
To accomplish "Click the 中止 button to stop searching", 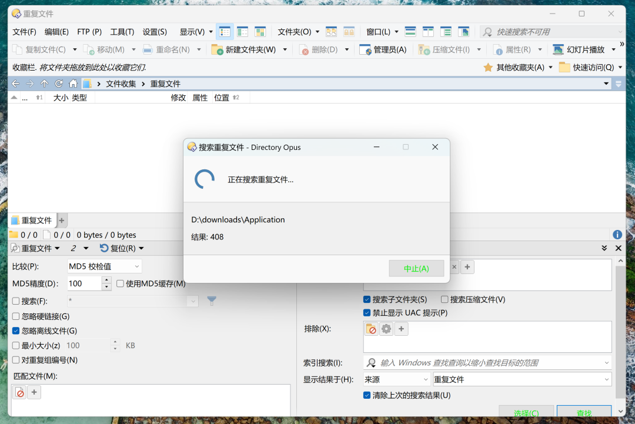I will coord(416,268).
